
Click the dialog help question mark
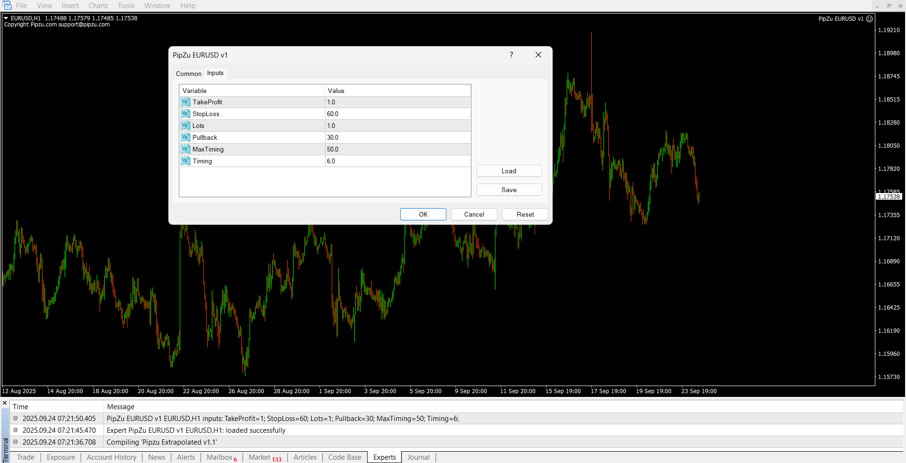coord(511,55)
